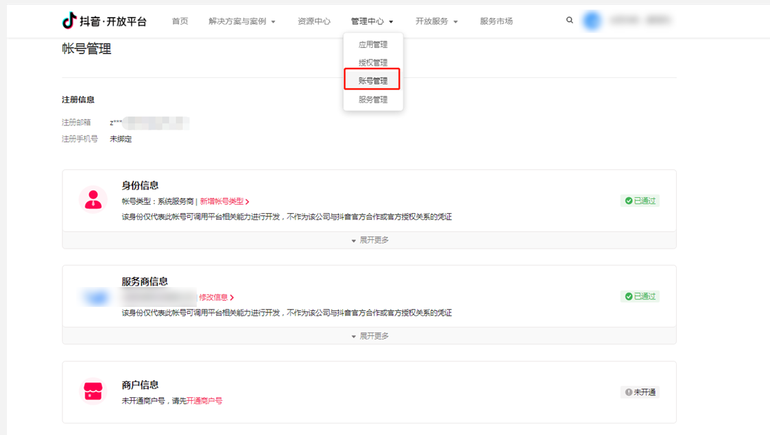
Task: Click 帐号类型：系统服务商 text
Action: click(158, 201)
